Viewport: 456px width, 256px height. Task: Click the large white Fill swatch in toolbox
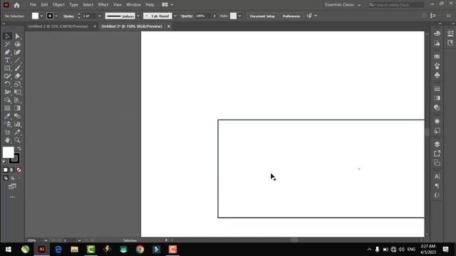coord(8,152)
